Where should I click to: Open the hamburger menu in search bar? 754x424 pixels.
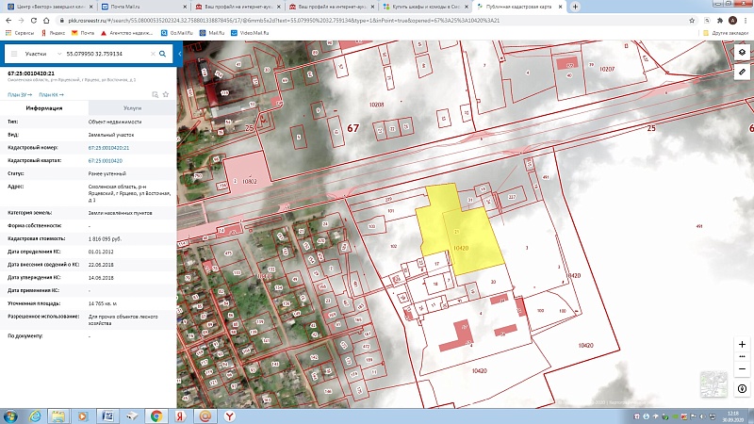[x=14, y=54]
